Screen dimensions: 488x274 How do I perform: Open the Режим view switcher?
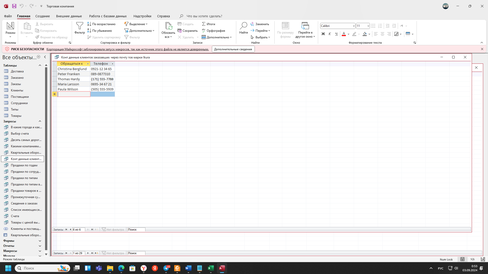point(10,30)
